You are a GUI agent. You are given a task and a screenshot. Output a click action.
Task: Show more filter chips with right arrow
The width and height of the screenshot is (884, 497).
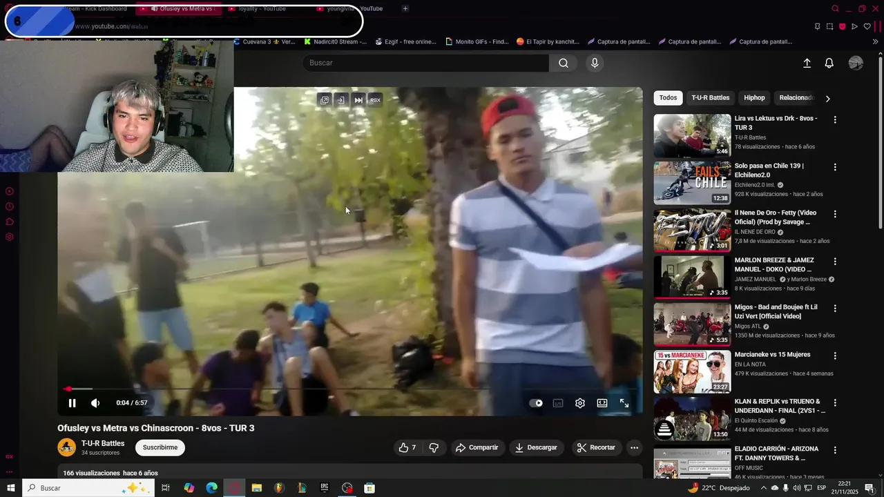(x=827, y=98)
